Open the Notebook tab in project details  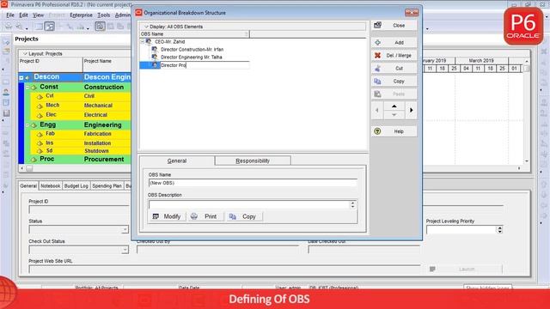[x=50, y=185]
